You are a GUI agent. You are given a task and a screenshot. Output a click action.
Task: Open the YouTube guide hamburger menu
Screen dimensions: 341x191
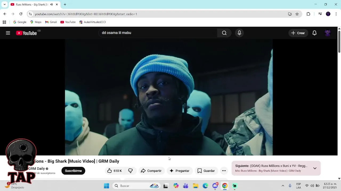(x=8, y=33)
